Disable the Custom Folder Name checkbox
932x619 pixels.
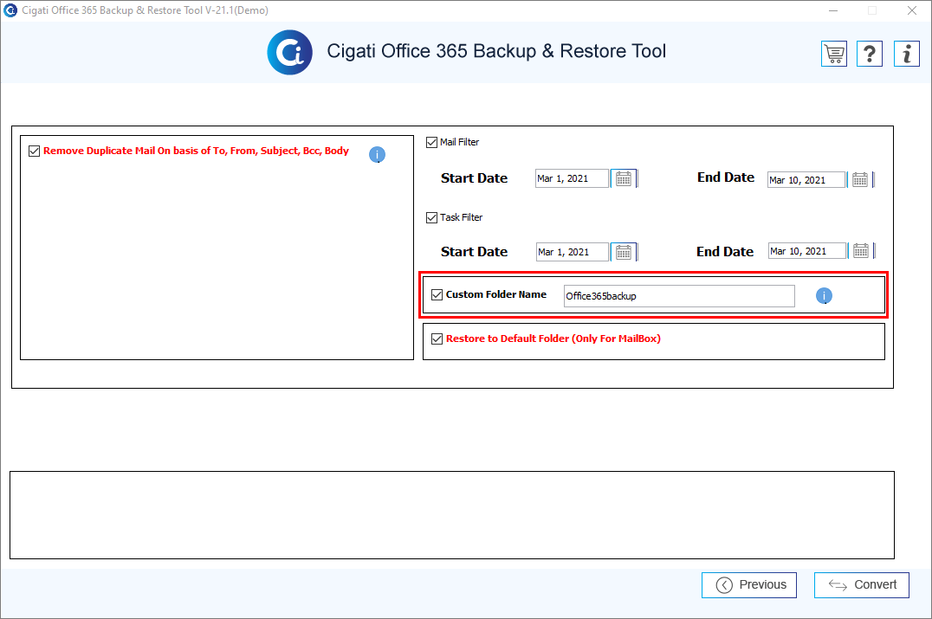click(x=437, y=294)
